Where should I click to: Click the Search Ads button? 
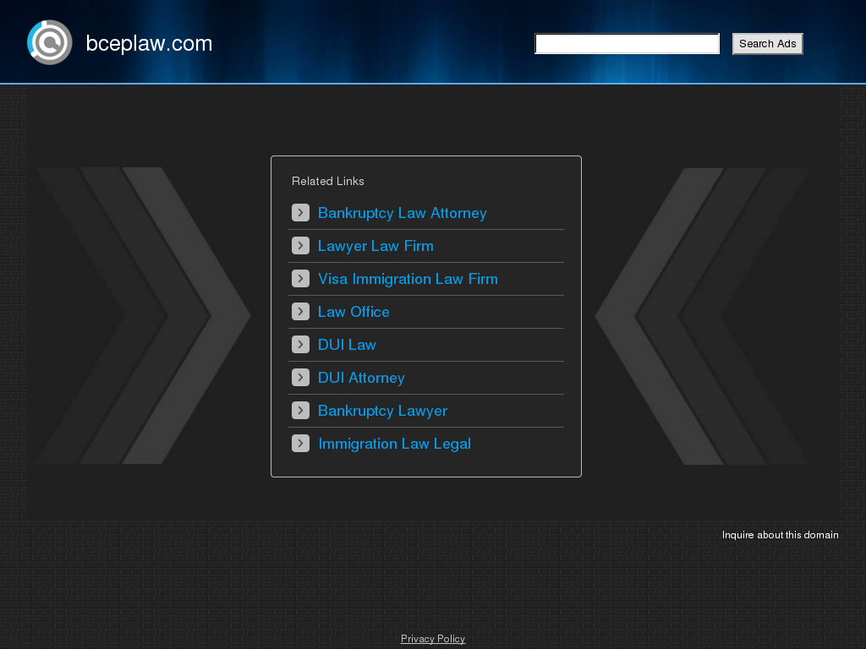767,44
